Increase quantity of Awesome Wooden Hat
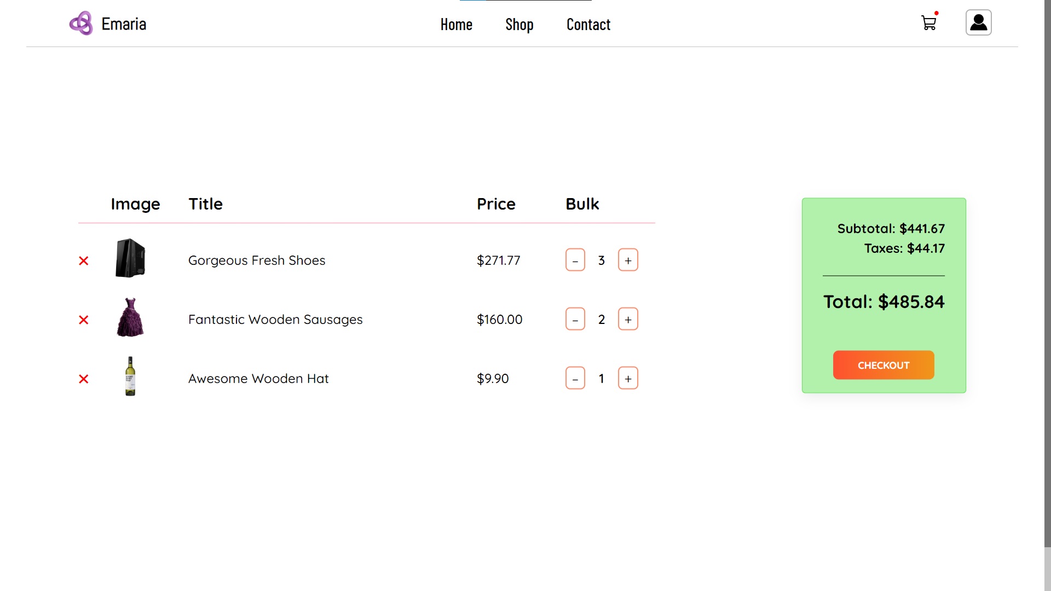1051x591 pixels. point(627,378)
